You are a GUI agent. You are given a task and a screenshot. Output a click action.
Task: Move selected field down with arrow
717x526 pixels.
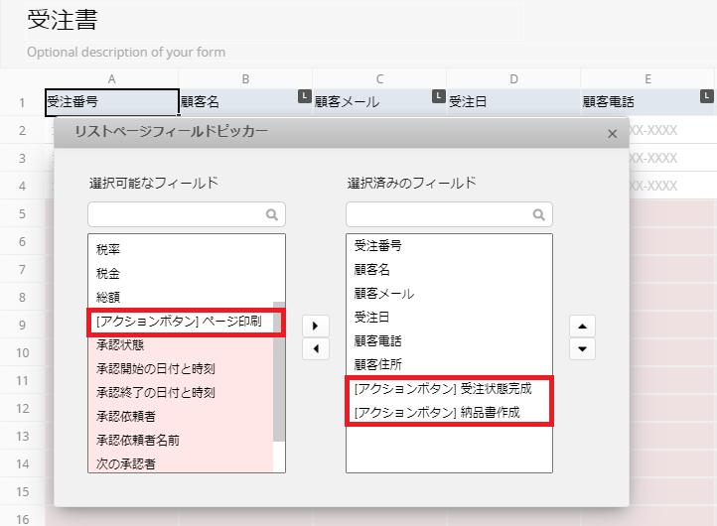click(582, 348)
